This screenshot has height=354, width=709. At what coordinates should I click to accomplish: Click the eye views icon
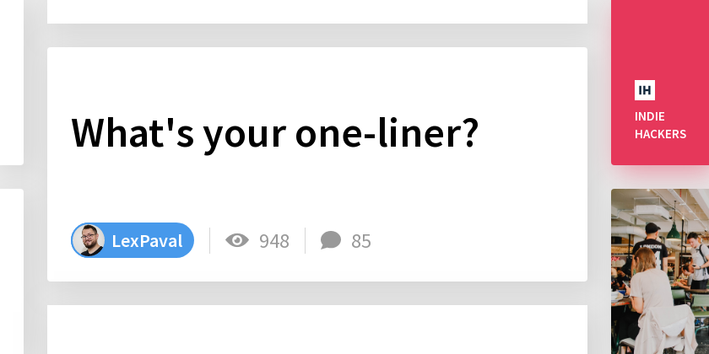[237, 240]
